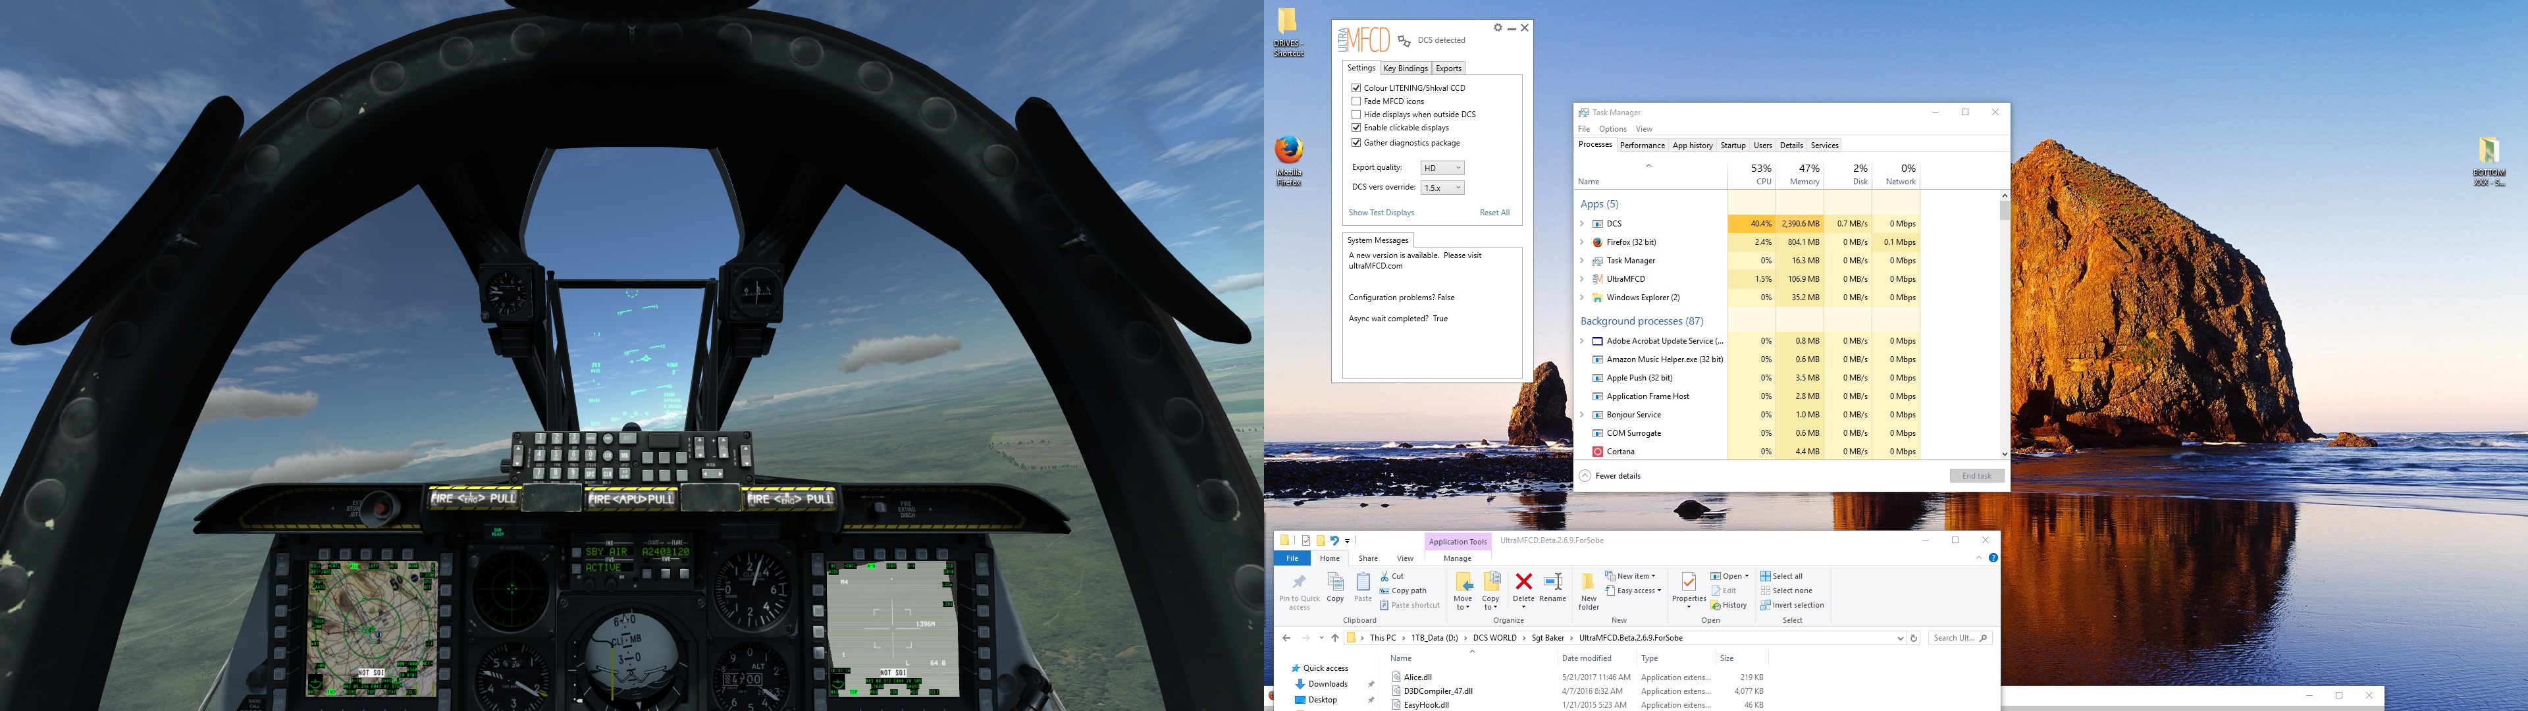This screenshot has height=711, width=2528.
Task: Open the BOTTOM folder on the desktop
Action: coord(2488,161)
